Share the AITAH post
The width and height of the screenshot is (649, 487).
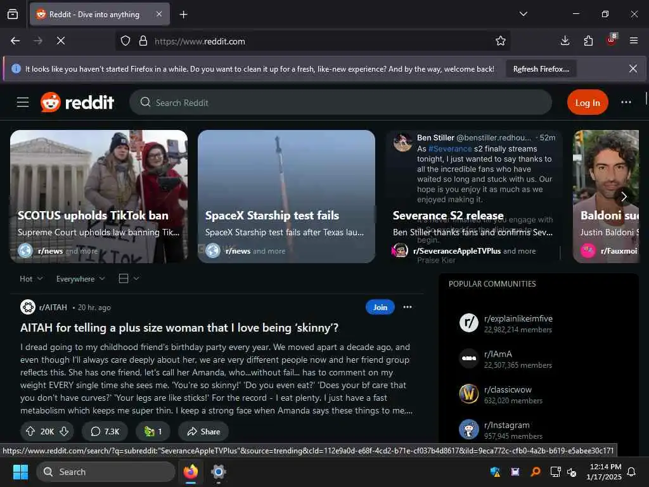pos(203,431)
